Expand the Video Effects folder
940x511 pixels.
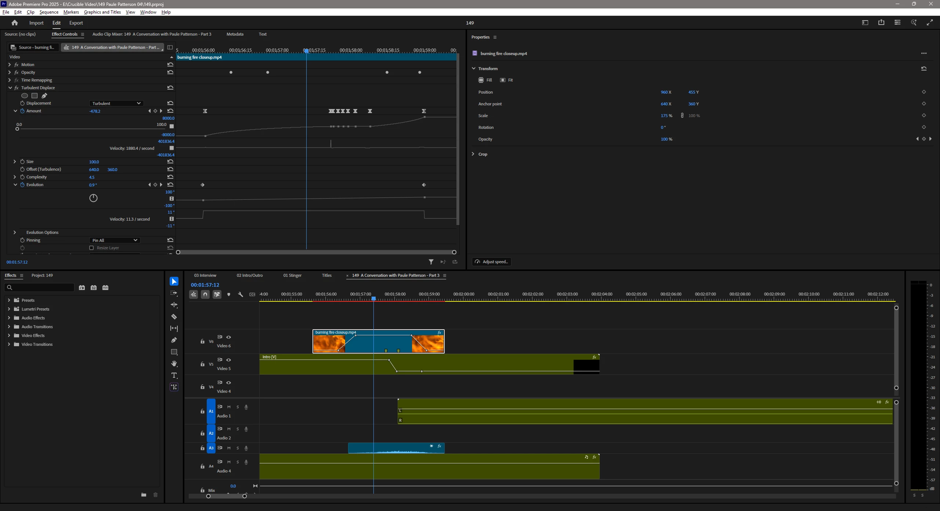click(x=9, y=336)
